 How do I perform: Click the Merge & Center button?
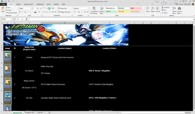tap(64, 12)
